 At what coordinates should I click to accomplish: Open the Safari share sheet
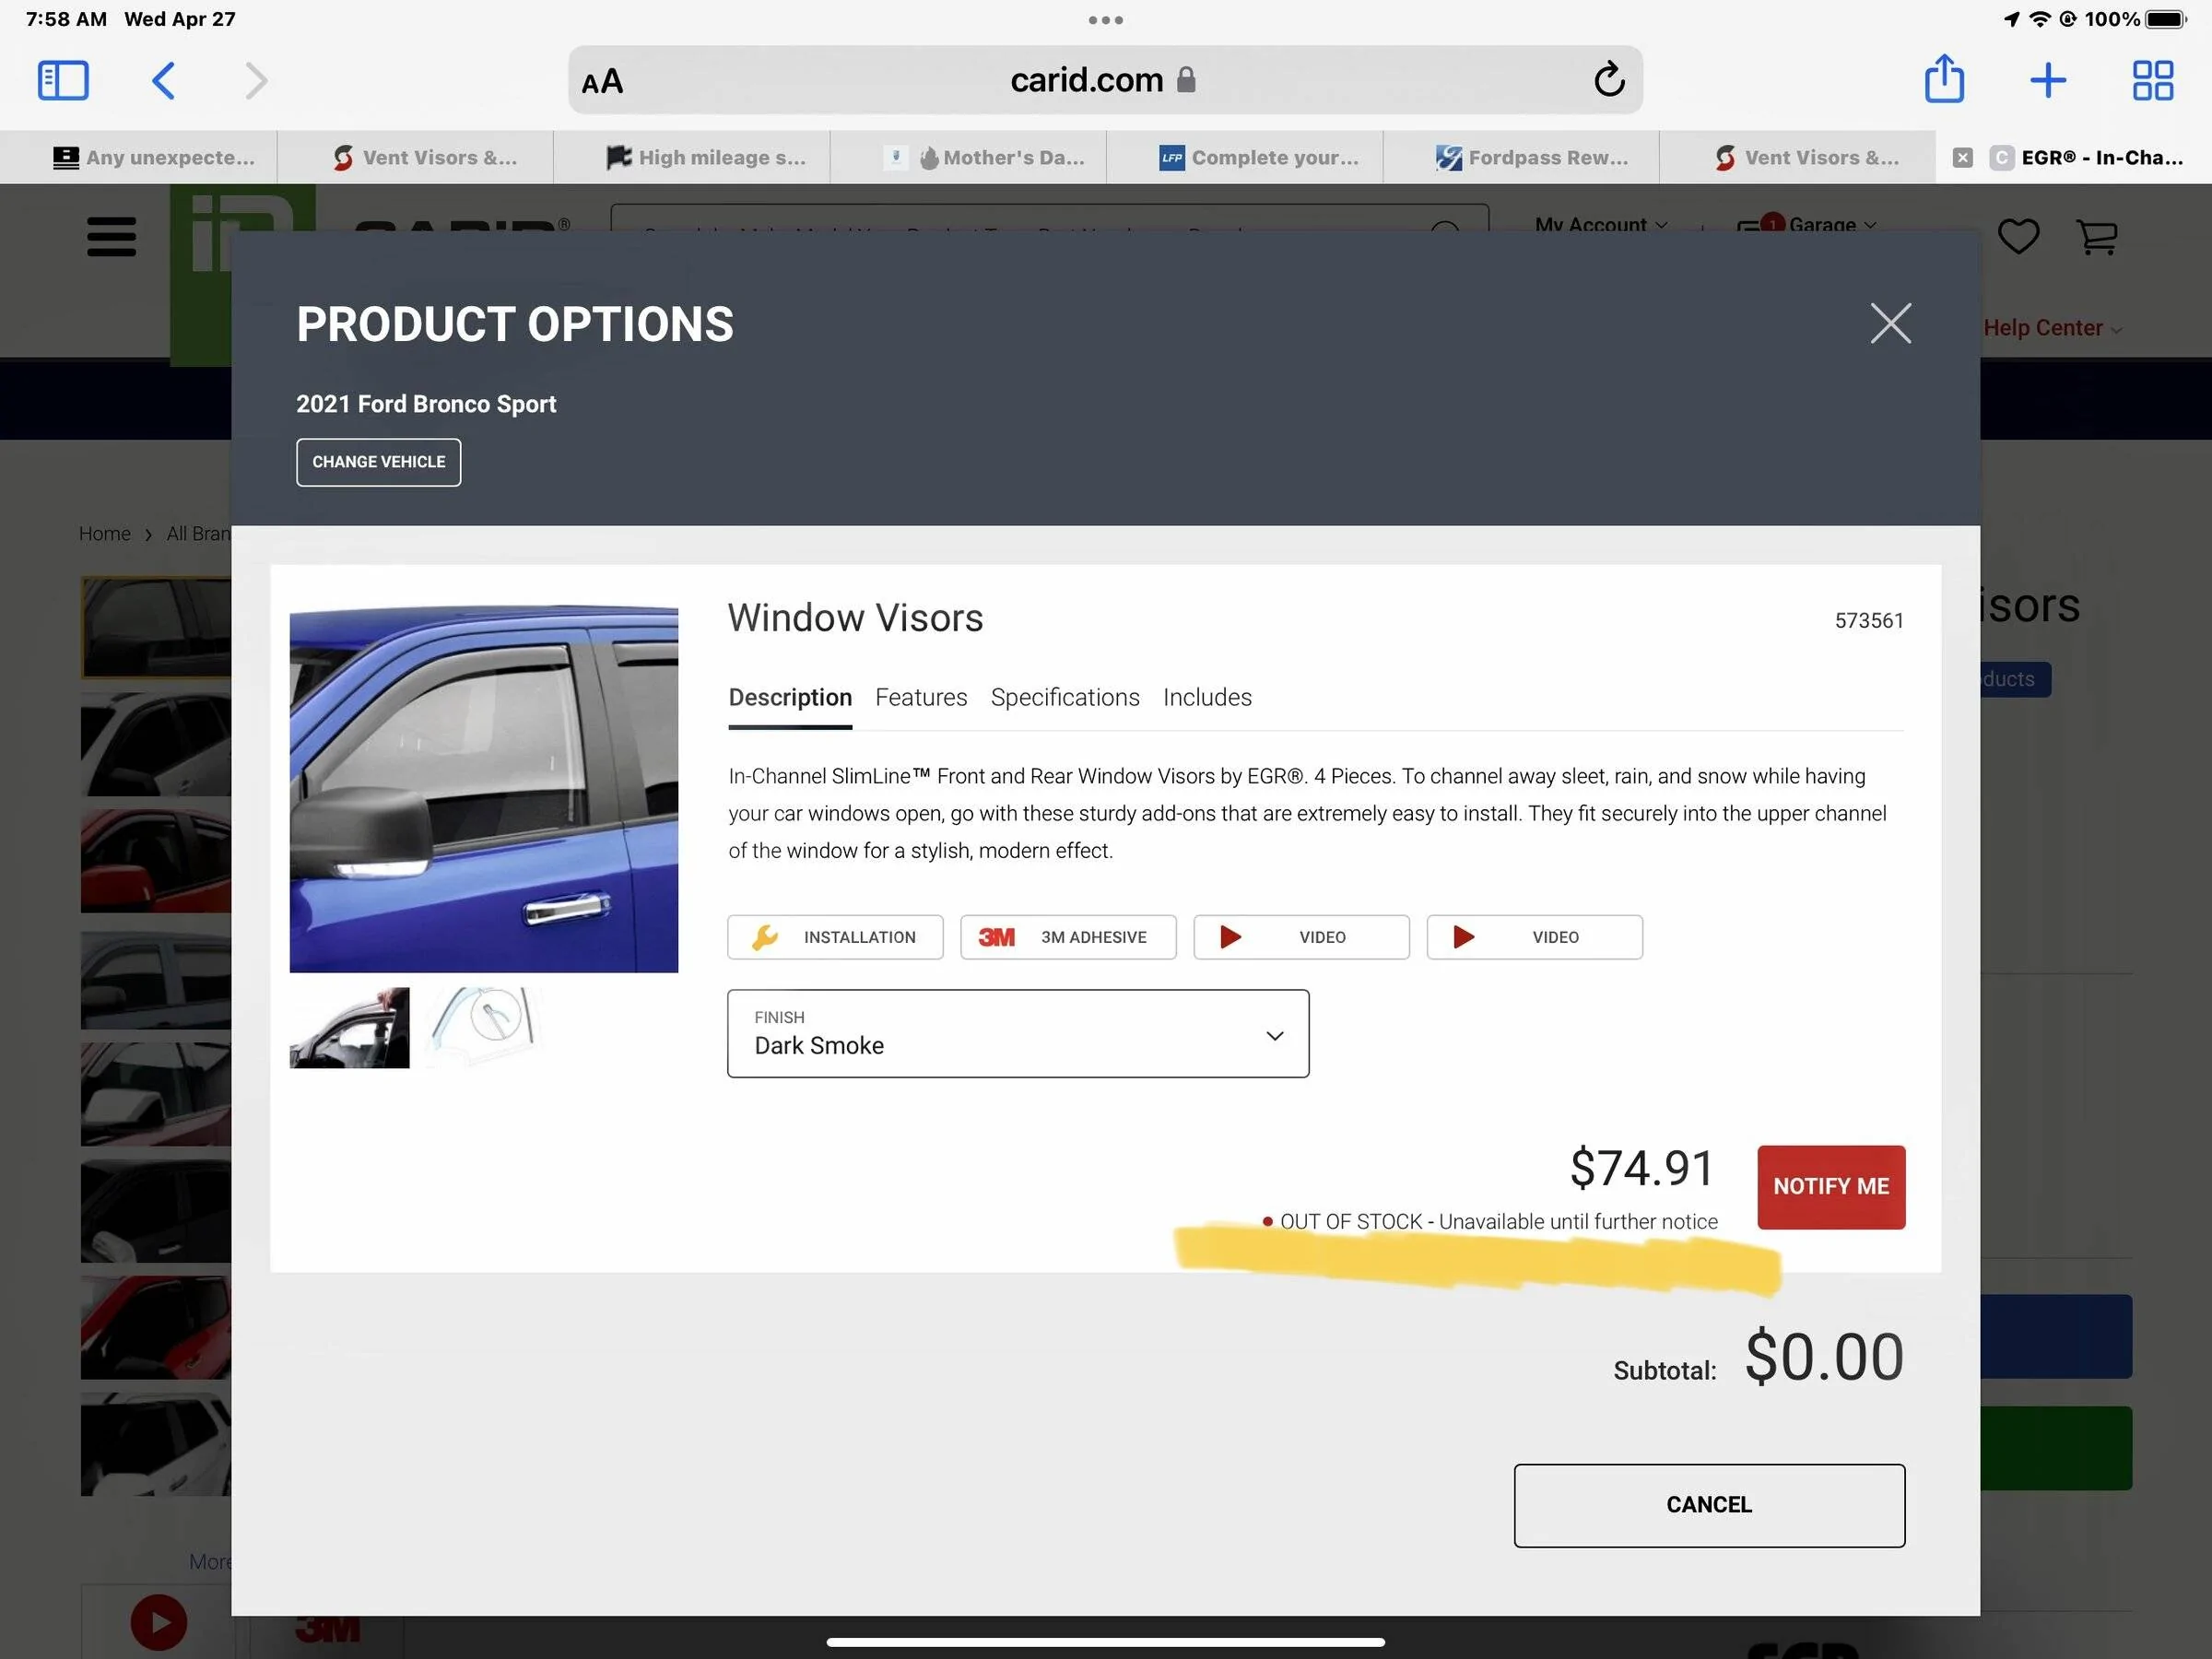tap(1943, 80)
